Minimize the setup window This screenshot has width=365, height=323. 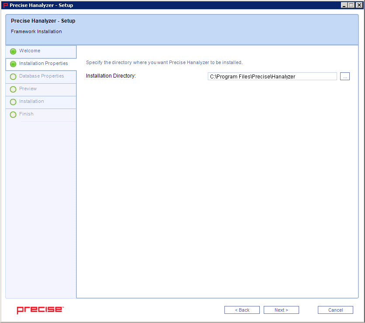coord(344,5)
